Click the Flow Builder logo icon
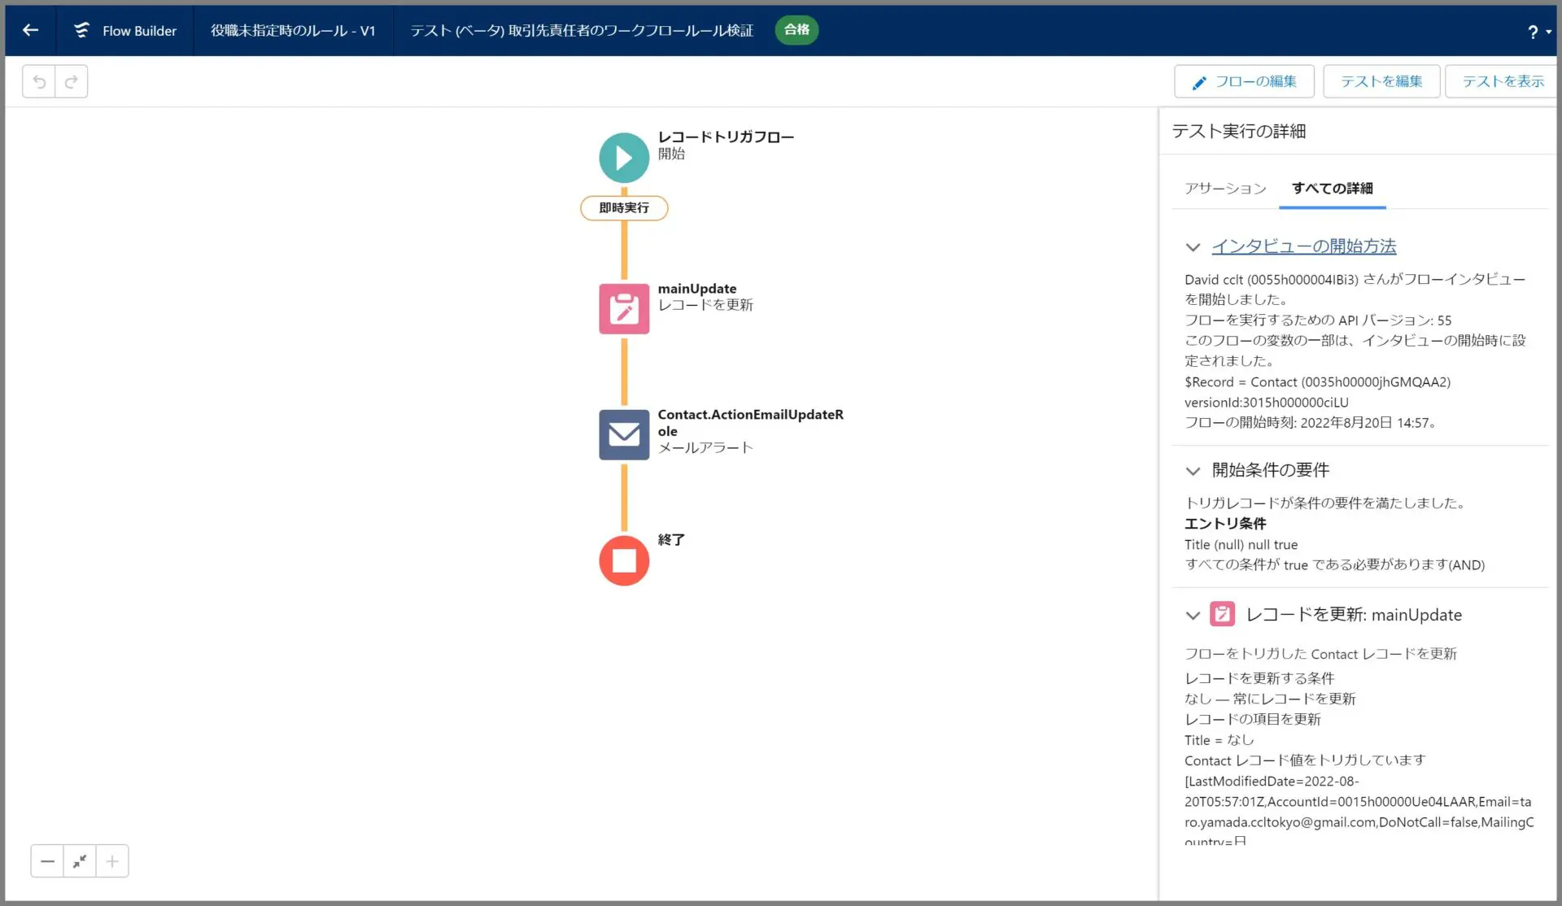Viewport: 1562px width, 906px height. 81,30
